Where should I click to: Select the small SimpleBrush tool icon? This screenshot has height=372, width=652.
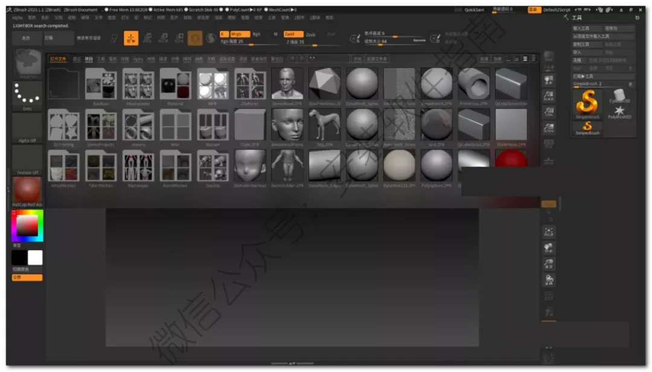[587, 128]
